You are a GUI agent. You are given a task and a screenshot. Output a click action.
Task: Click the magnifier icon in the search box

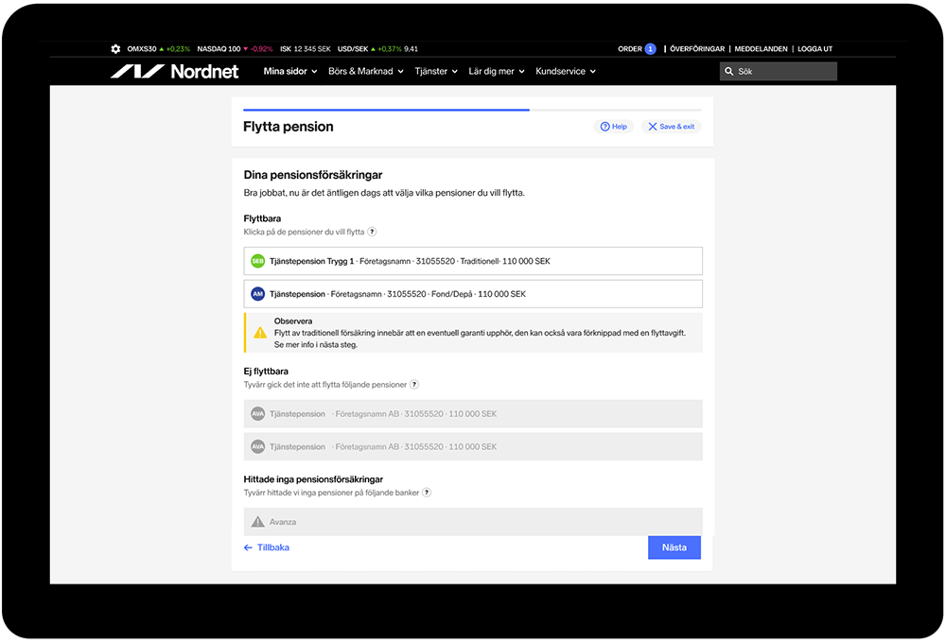[x=728, y=71]
